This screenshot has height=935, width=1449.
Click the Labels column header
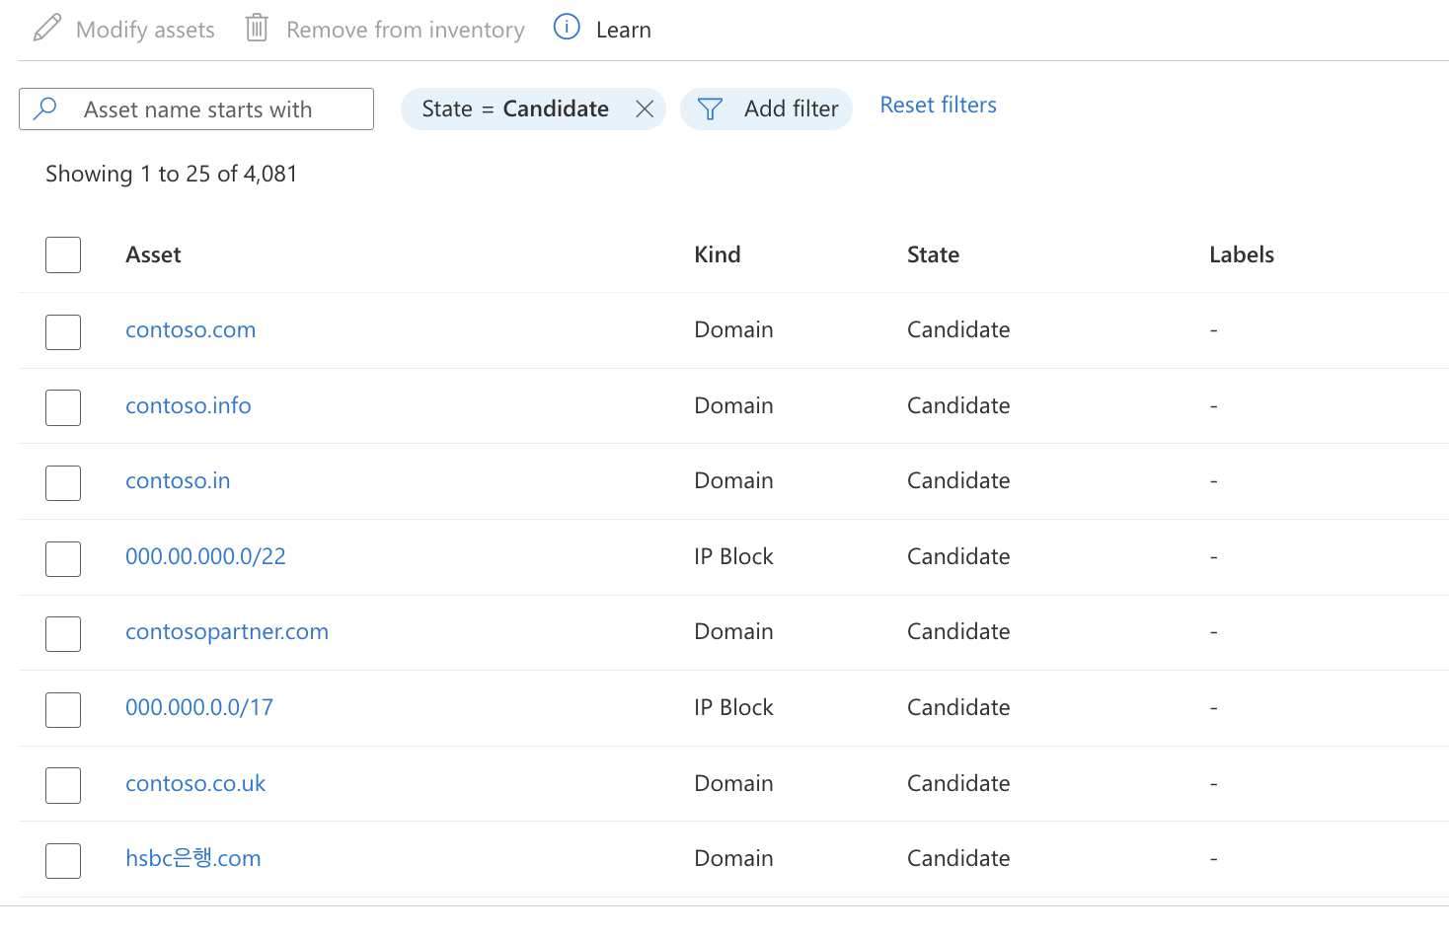(x=1241, y=255)
